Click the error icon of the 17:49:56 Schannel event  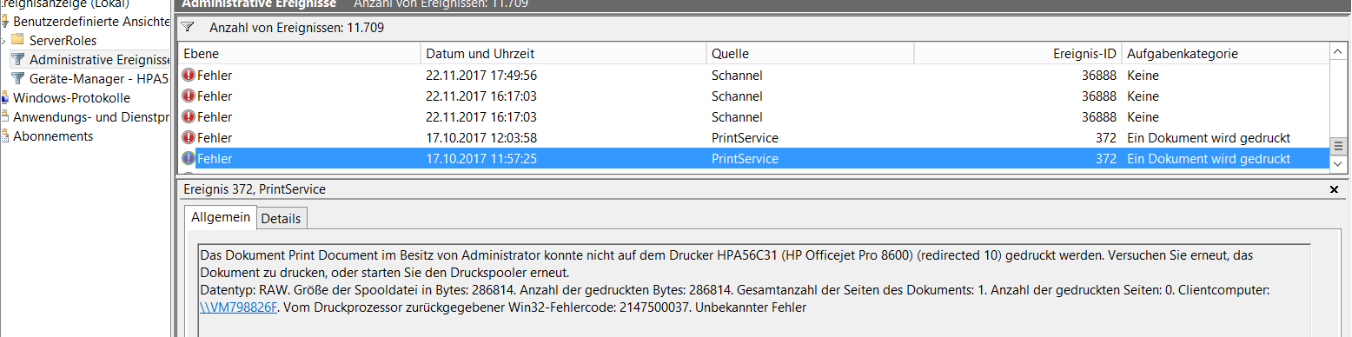[x=189, y=76]
